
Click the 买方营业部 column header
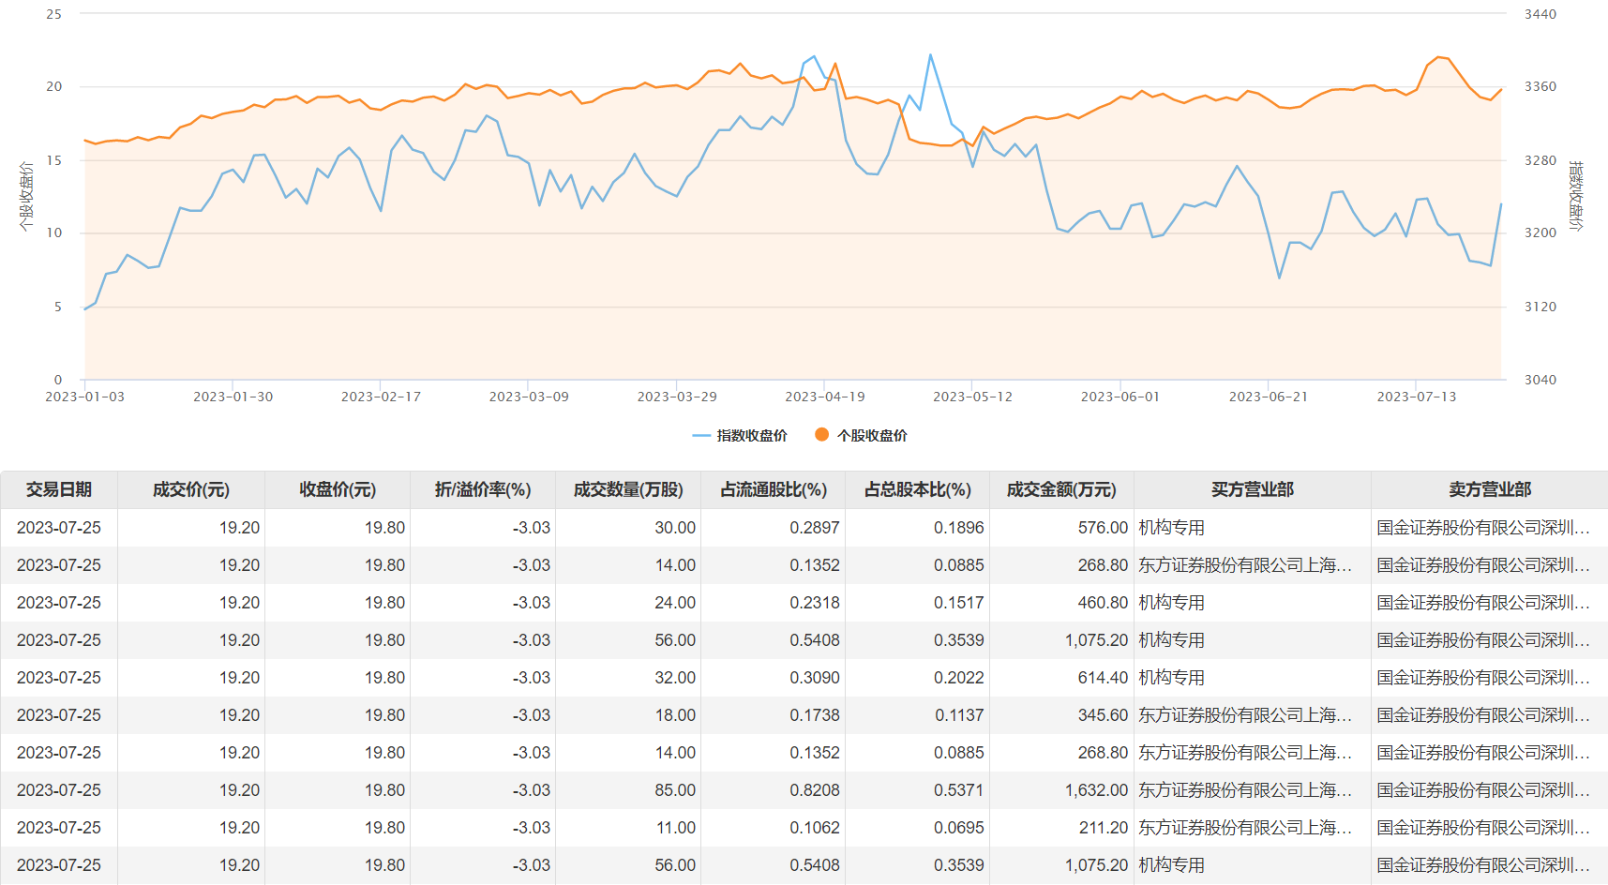pyautogui.click(x=1253, y=489)
